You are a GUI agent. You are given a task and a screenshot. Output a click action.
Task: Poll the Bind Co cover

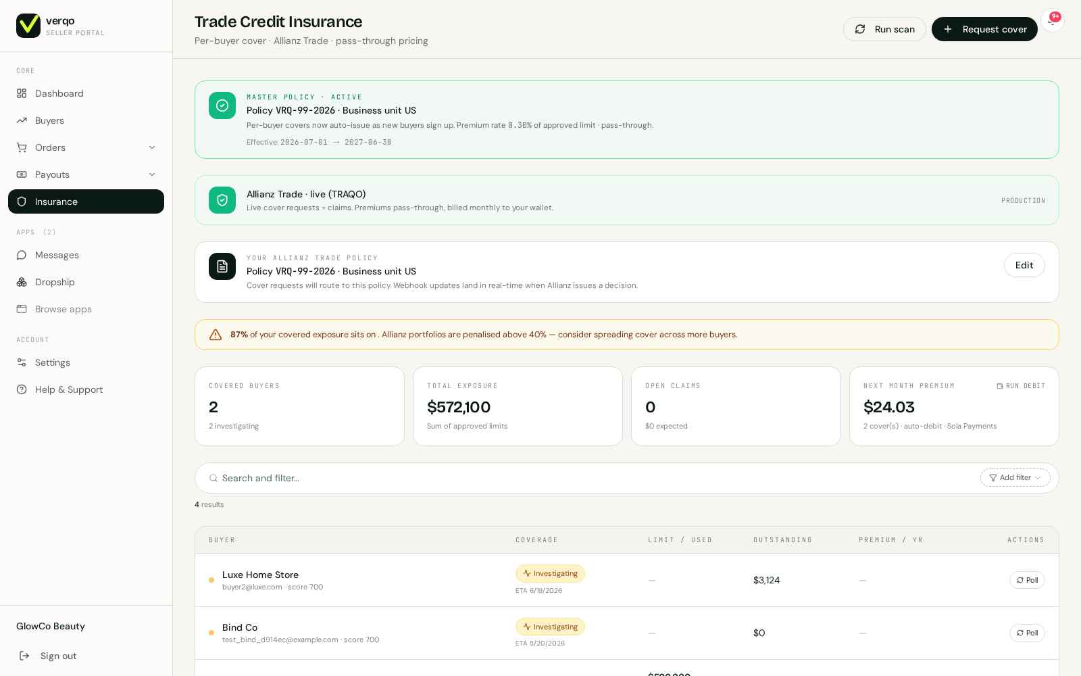pos(1027,633)
